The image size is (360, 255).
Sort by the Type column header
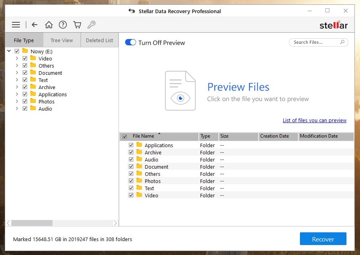pyautogui.click(x=208, y=136)
